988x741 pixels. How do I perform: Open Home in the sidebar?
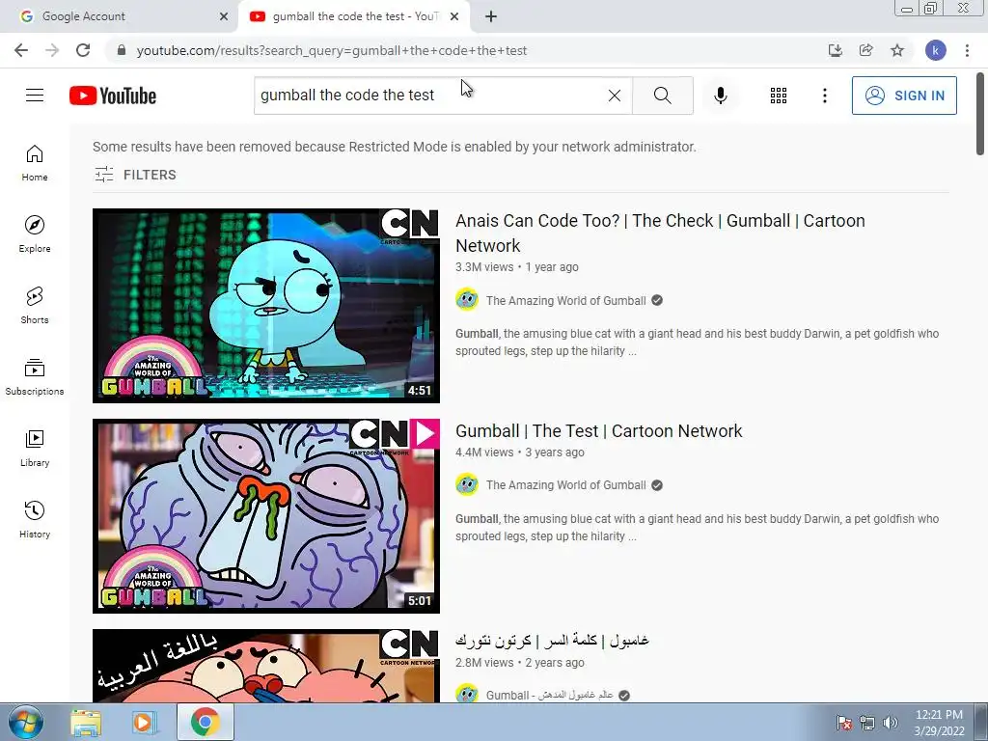pos(35,163)
